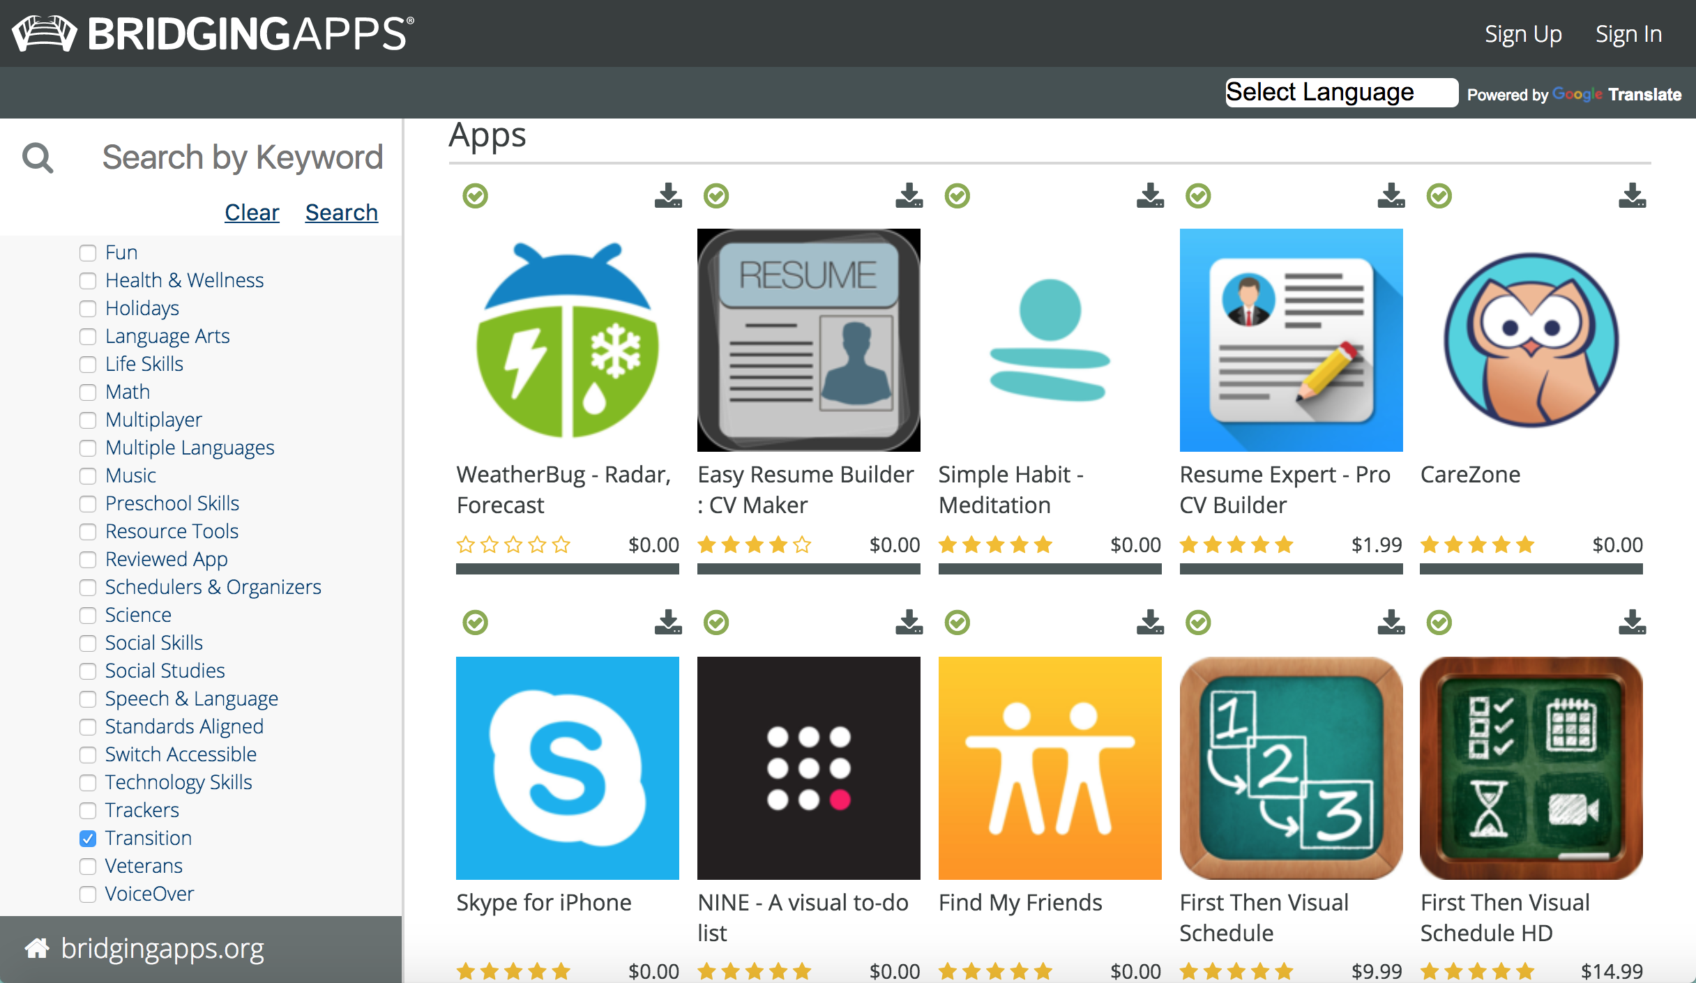Uncheck the Transition category checkbox
The width and height of the screenshot is (1696, 983).
88,839
